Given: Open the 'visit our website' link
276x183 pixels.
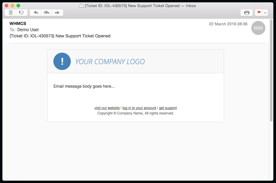Looking at the screenshot, I should point(107,108).
